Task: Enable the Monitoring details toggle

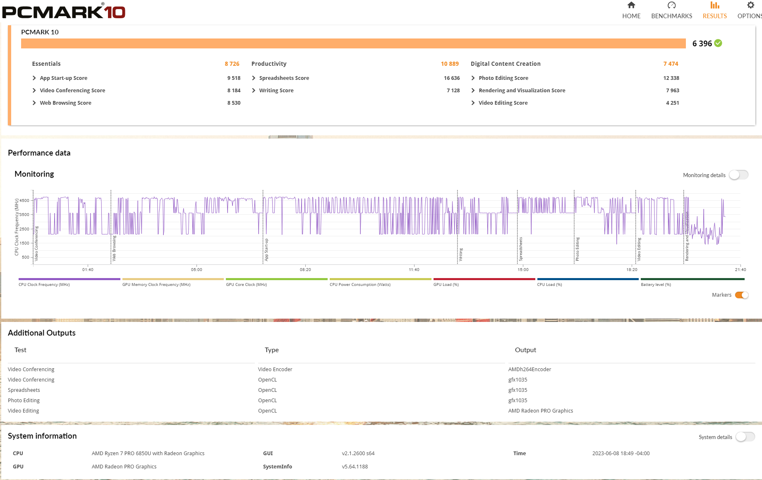Action: coord(738,175)
